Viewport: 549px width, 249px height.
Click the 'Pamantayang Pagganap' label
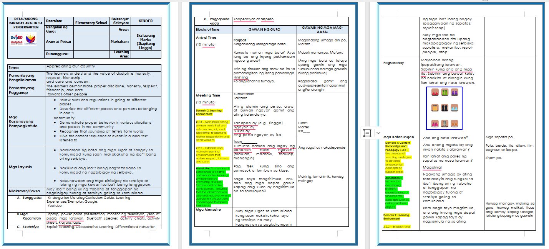(x=22, y=90)
